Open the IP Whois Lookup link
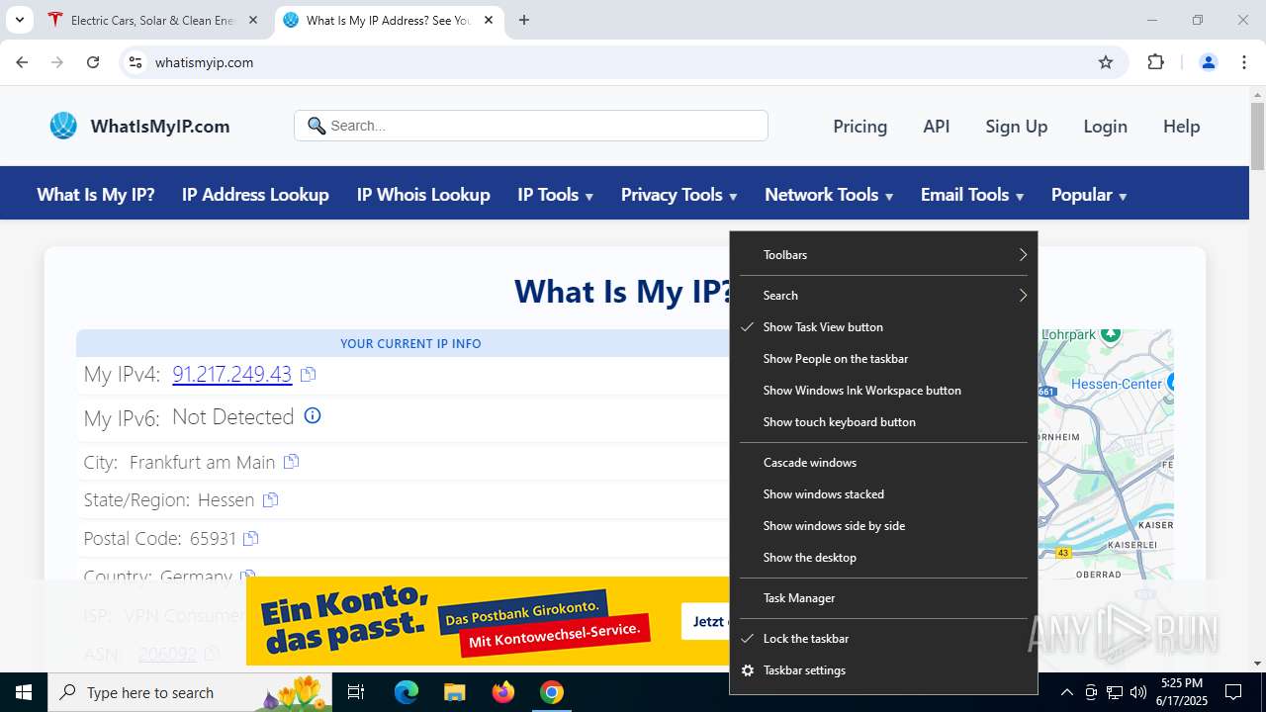Screen dimensions: 1266x712 [x=423, y=195]
